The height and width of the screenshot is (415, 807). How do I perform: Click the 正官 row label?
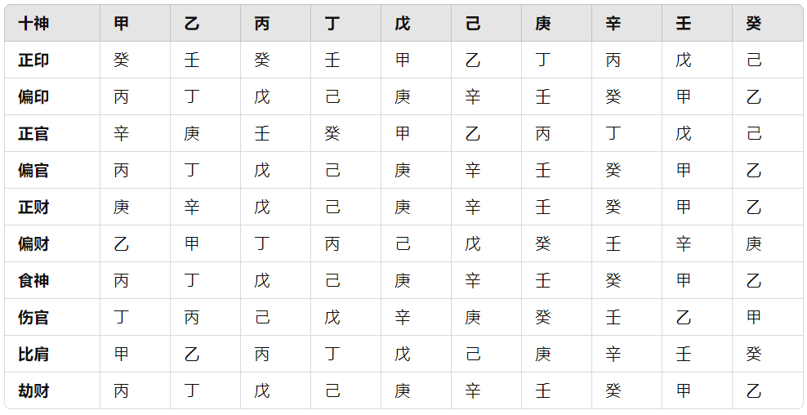pos(33,134)
